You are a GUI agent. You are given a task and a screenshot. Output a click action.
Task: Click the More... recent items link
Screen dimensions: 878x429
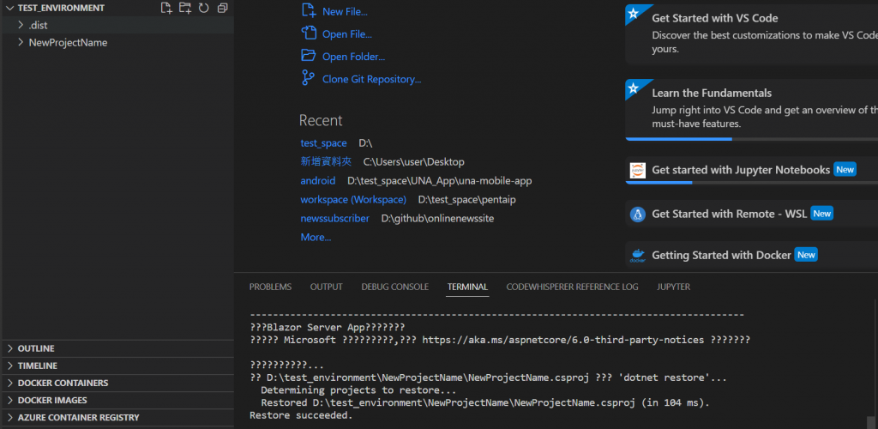[316, 238]
